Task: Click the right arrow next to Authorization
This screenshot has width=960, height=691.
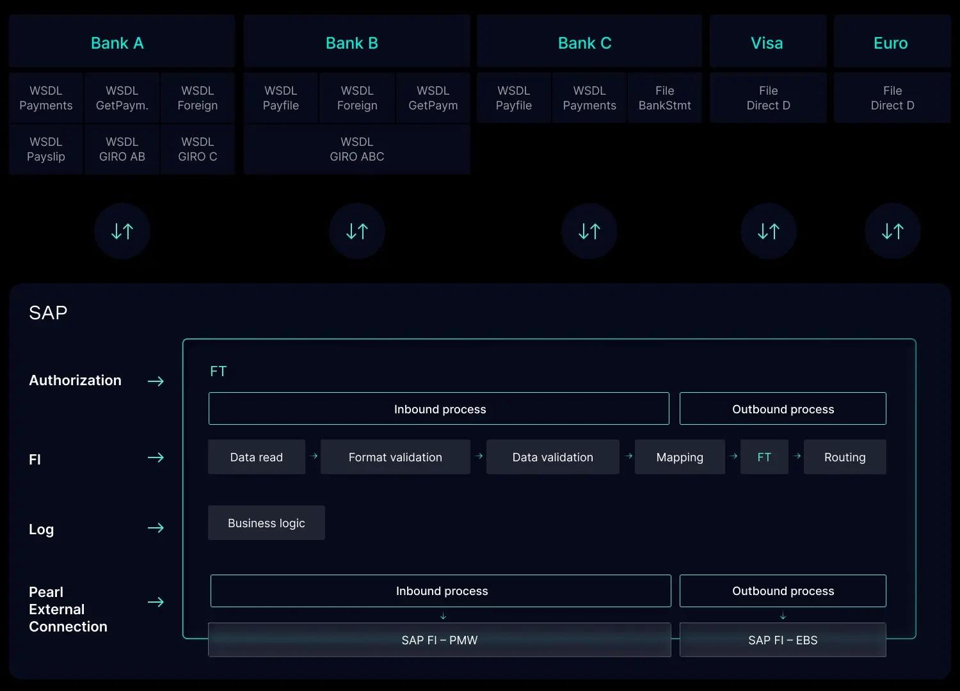Action: [156, 381]
